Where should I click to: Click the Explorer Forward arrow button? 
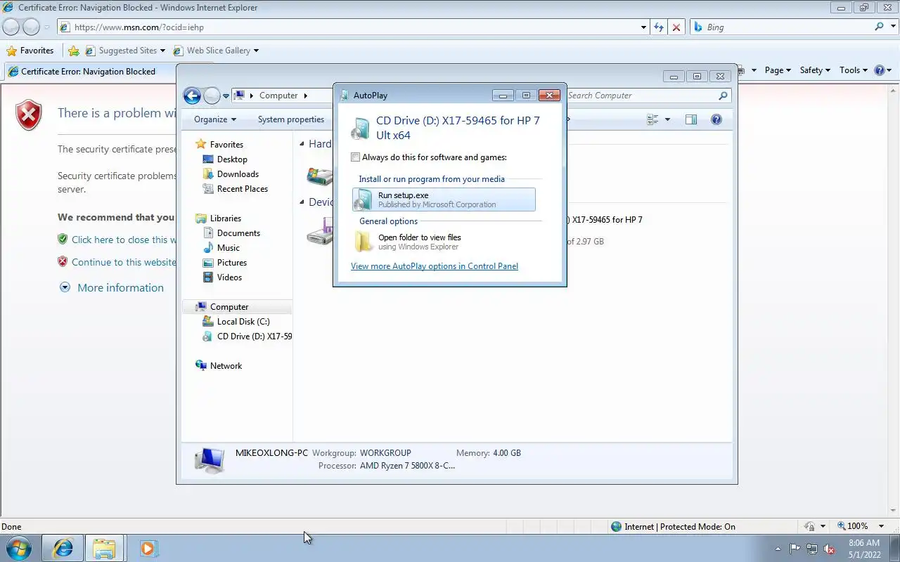tap(212, 96)
